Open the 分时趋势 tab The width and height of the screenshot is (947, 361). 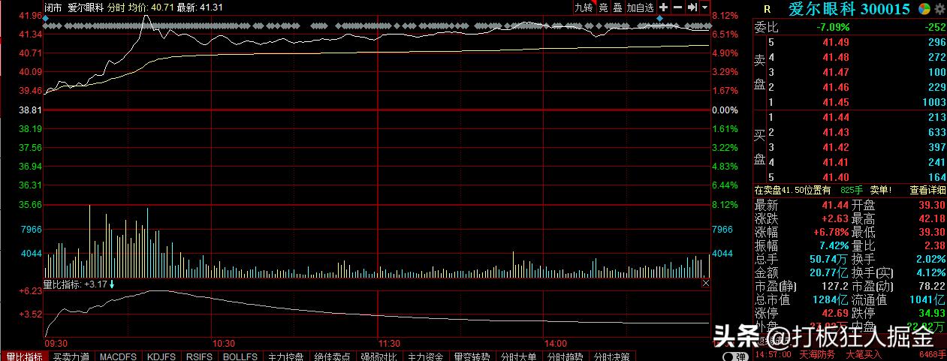click(x=565, y=356)
